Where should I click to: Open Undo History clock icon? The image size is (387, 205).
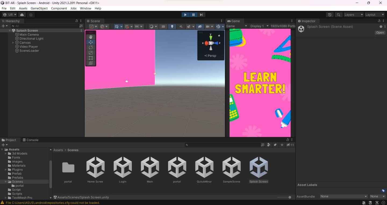[330, 15]
